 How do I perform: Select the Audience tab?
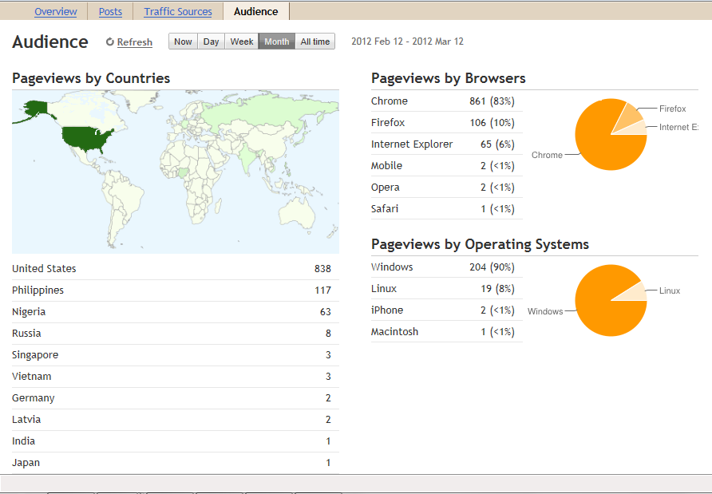click(256, 11)
